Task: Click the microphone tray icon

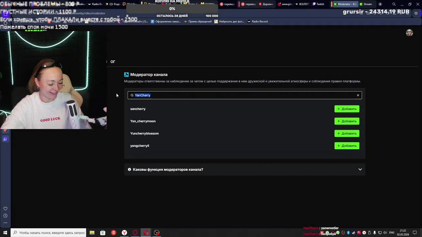Action: [x=375, y=233]
